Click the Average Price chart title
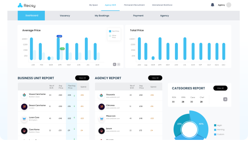248x165 pixels. click(x=31, y=30)
